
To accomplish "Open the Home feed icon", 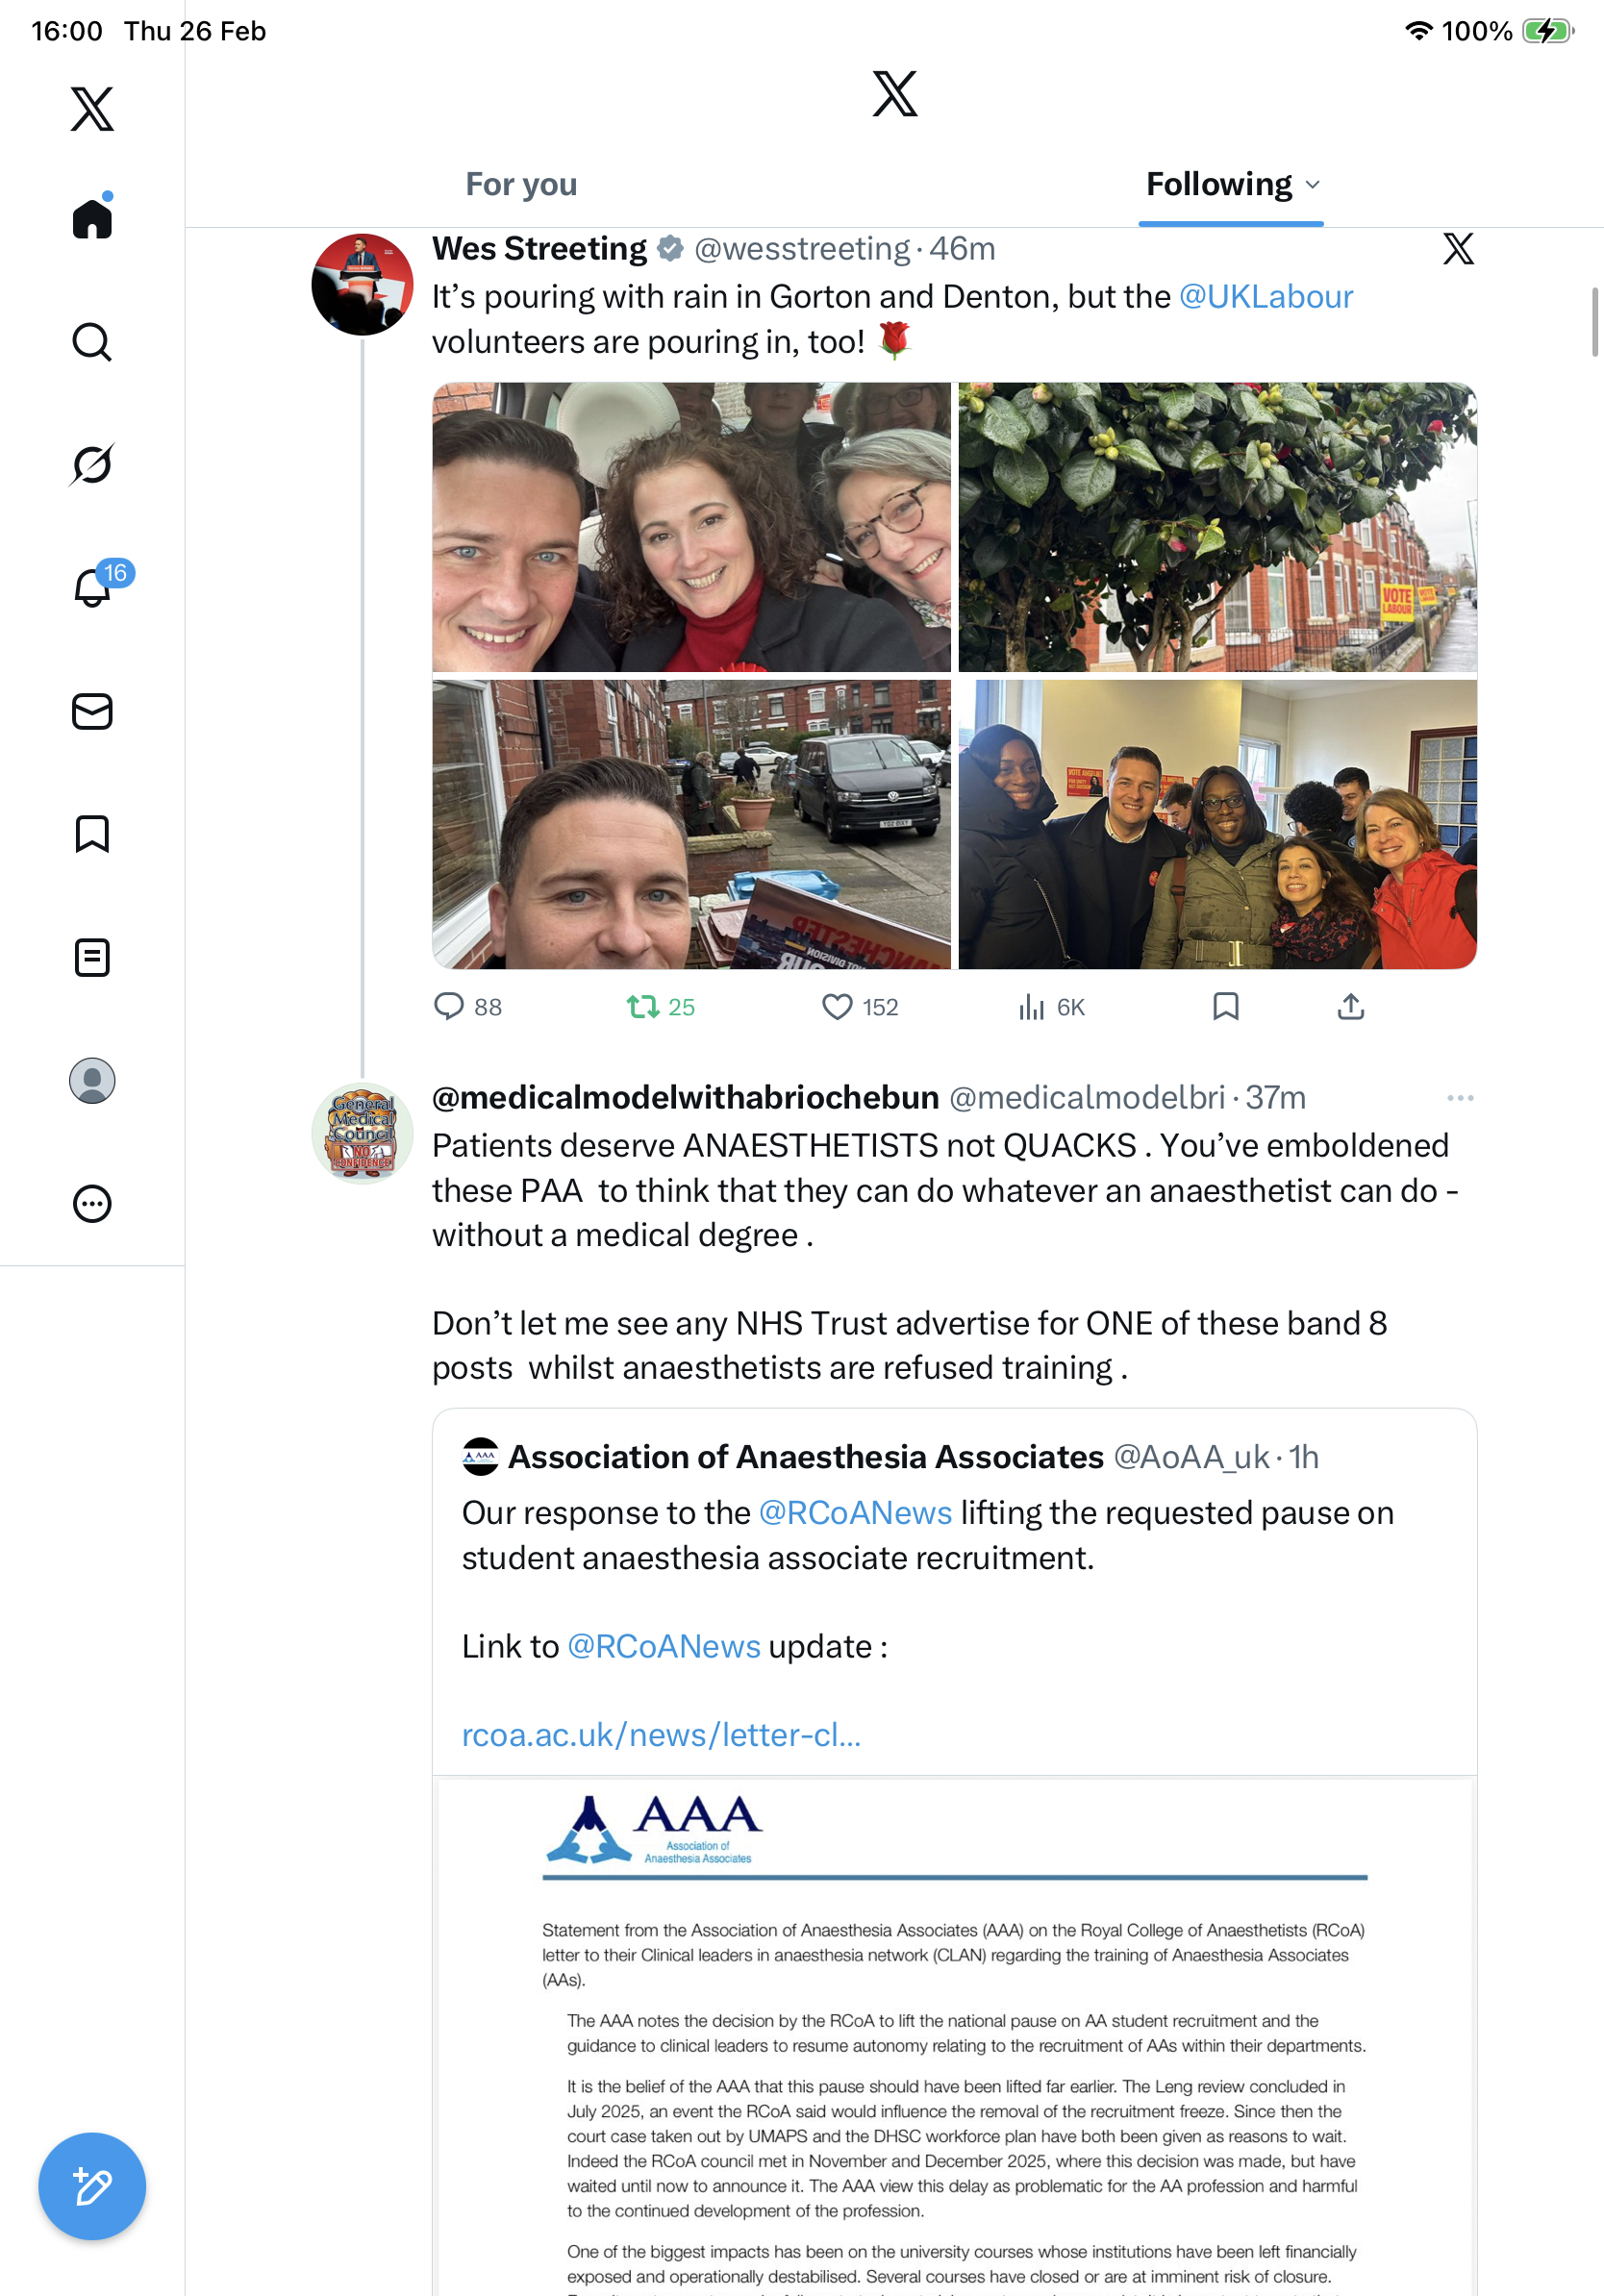I will pos(92,217).
